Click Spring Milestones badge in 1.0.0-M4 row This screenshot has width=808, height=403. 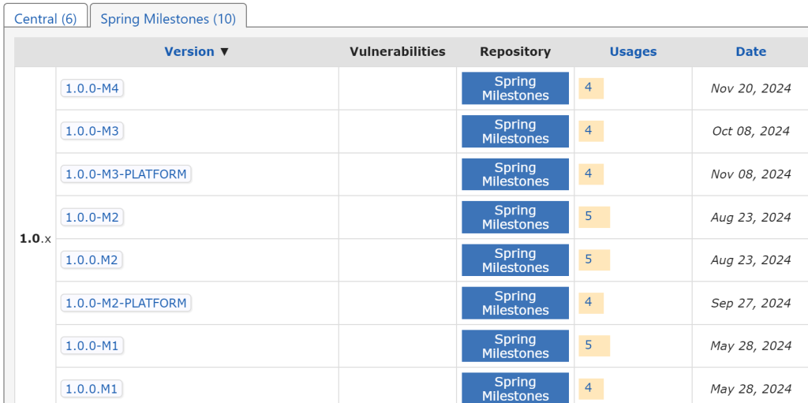(x=515, y=88)
